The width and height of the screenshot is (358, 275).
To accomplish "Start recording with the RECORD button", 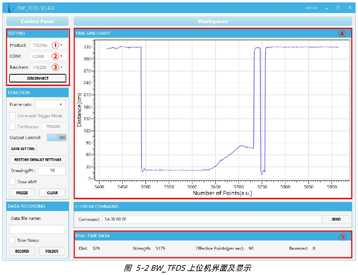I will (x=22, y=251).
